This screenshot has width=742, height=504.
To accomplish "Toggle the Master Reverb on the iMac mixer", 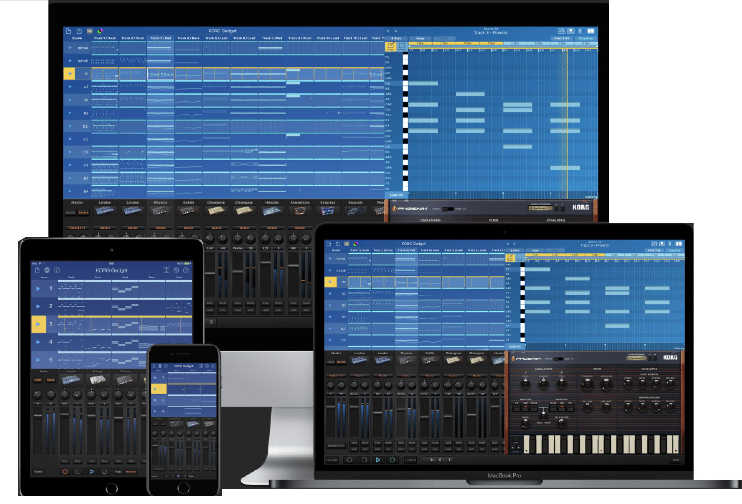I will coord(84,213).
